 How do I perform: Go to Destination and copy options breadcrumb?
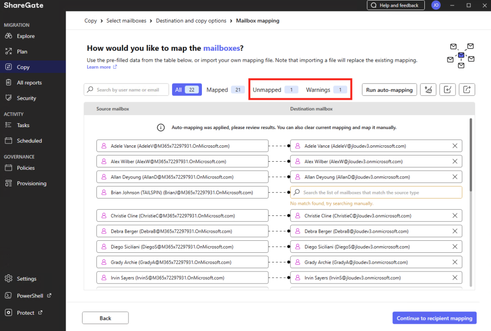[191, 21]
